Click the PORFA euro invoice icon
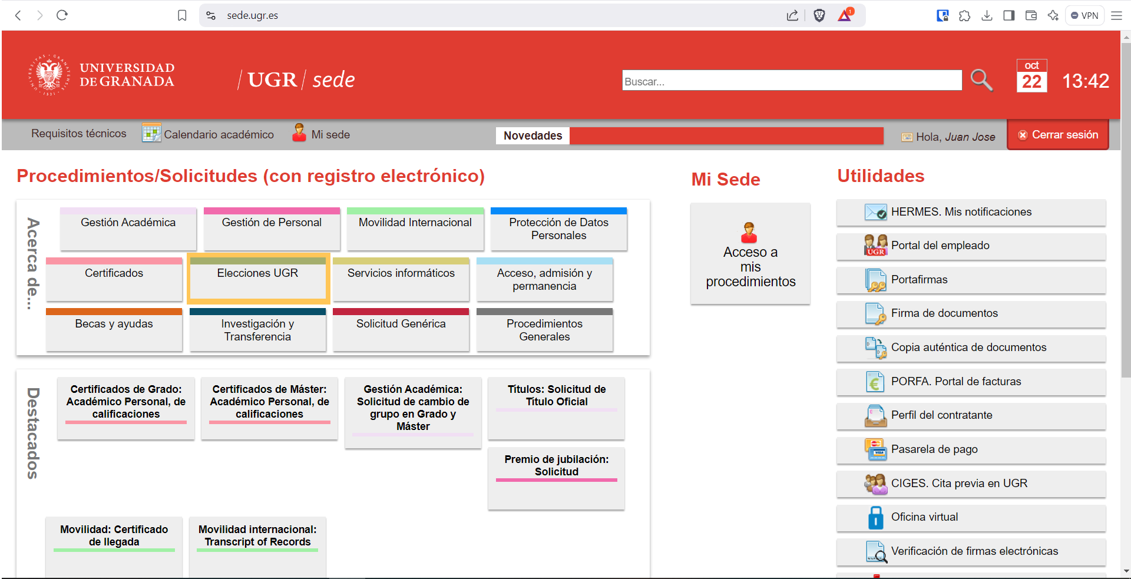This screenshot has height=579, width=1131. (x=875, y=382)
